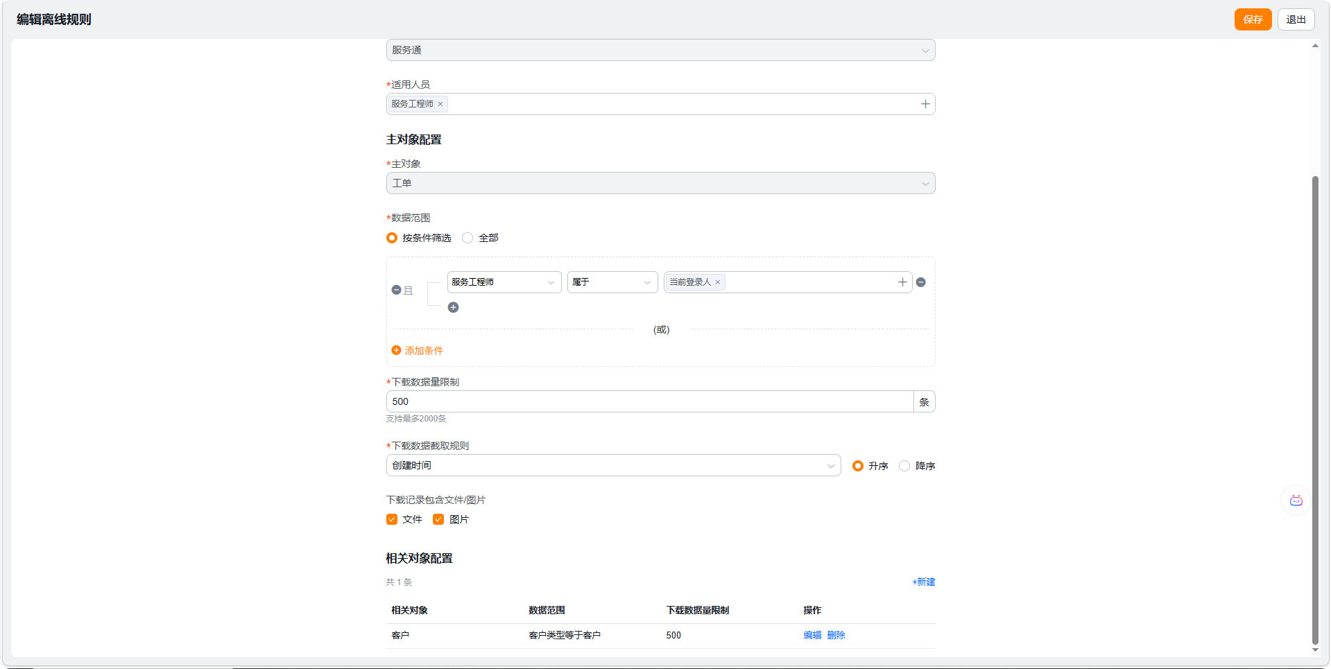Select 按条件筛选 radio button

[x=392, y=238]
